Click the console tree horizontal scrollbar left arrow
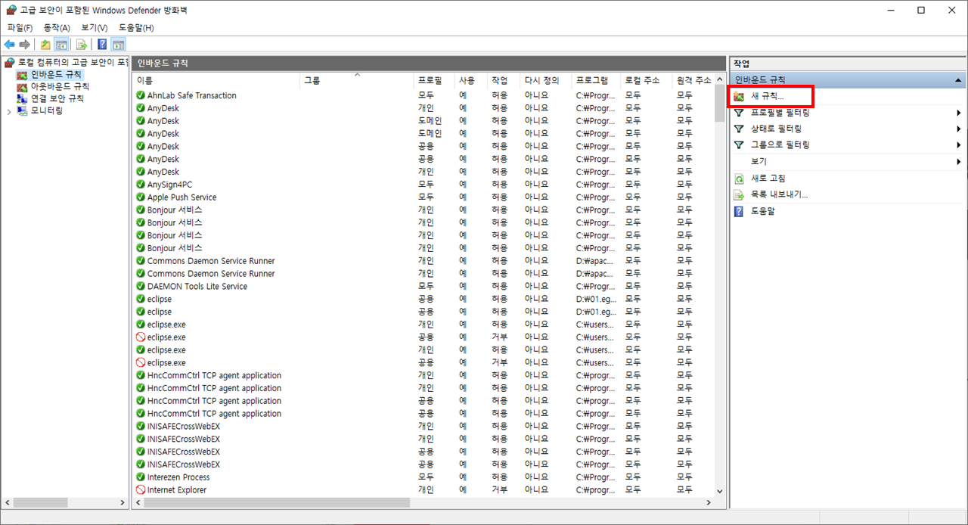The width and height of the screenshot is (968, 525). coord(8,502)
